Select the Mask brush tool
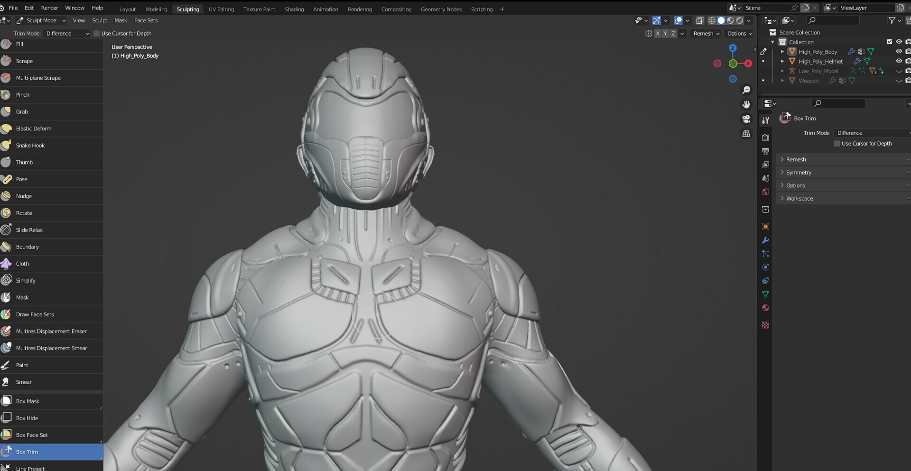This screenshot has width=911, height=471. click(x=22, y=297)
